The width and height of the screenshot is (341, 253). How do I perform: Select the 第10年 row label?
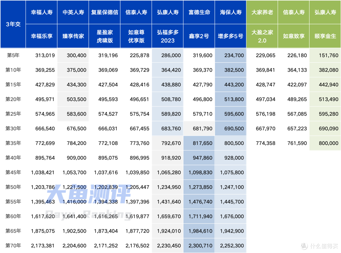(x=13, y=70)
